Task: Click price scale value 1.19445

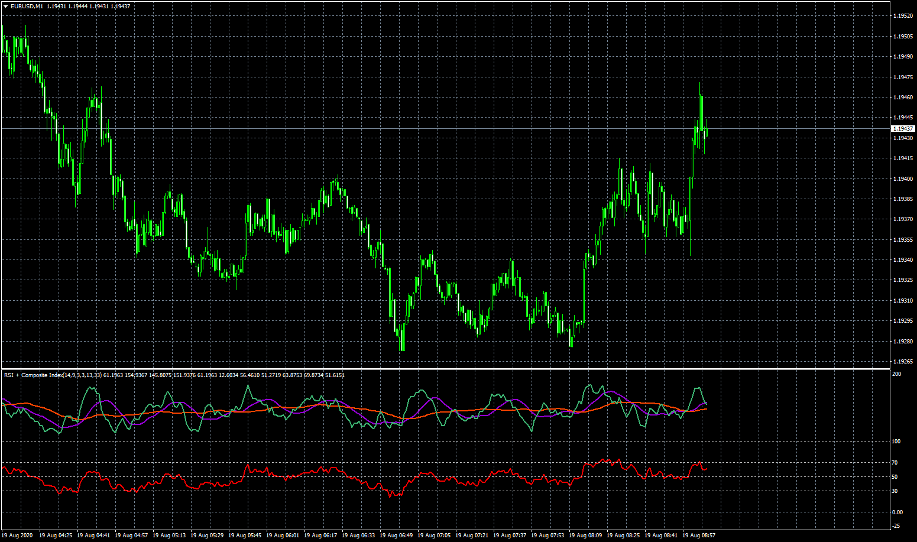Action: pos(902,118)
